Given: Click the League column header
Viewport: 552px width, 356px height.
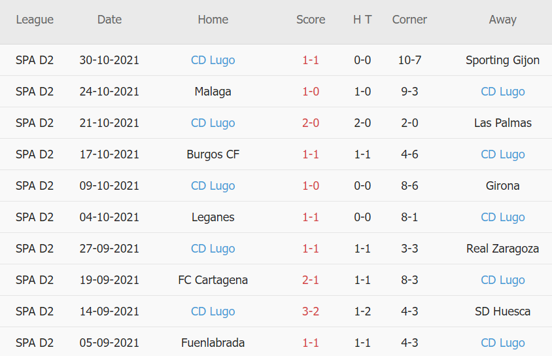Looking at the screenshot, I should (x=35, y=20).
